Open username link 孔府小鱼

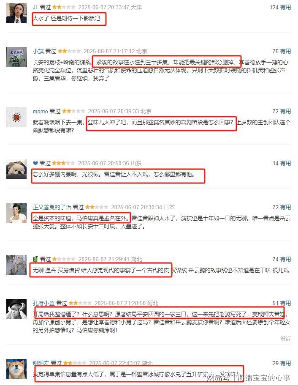tap(43, 303)
